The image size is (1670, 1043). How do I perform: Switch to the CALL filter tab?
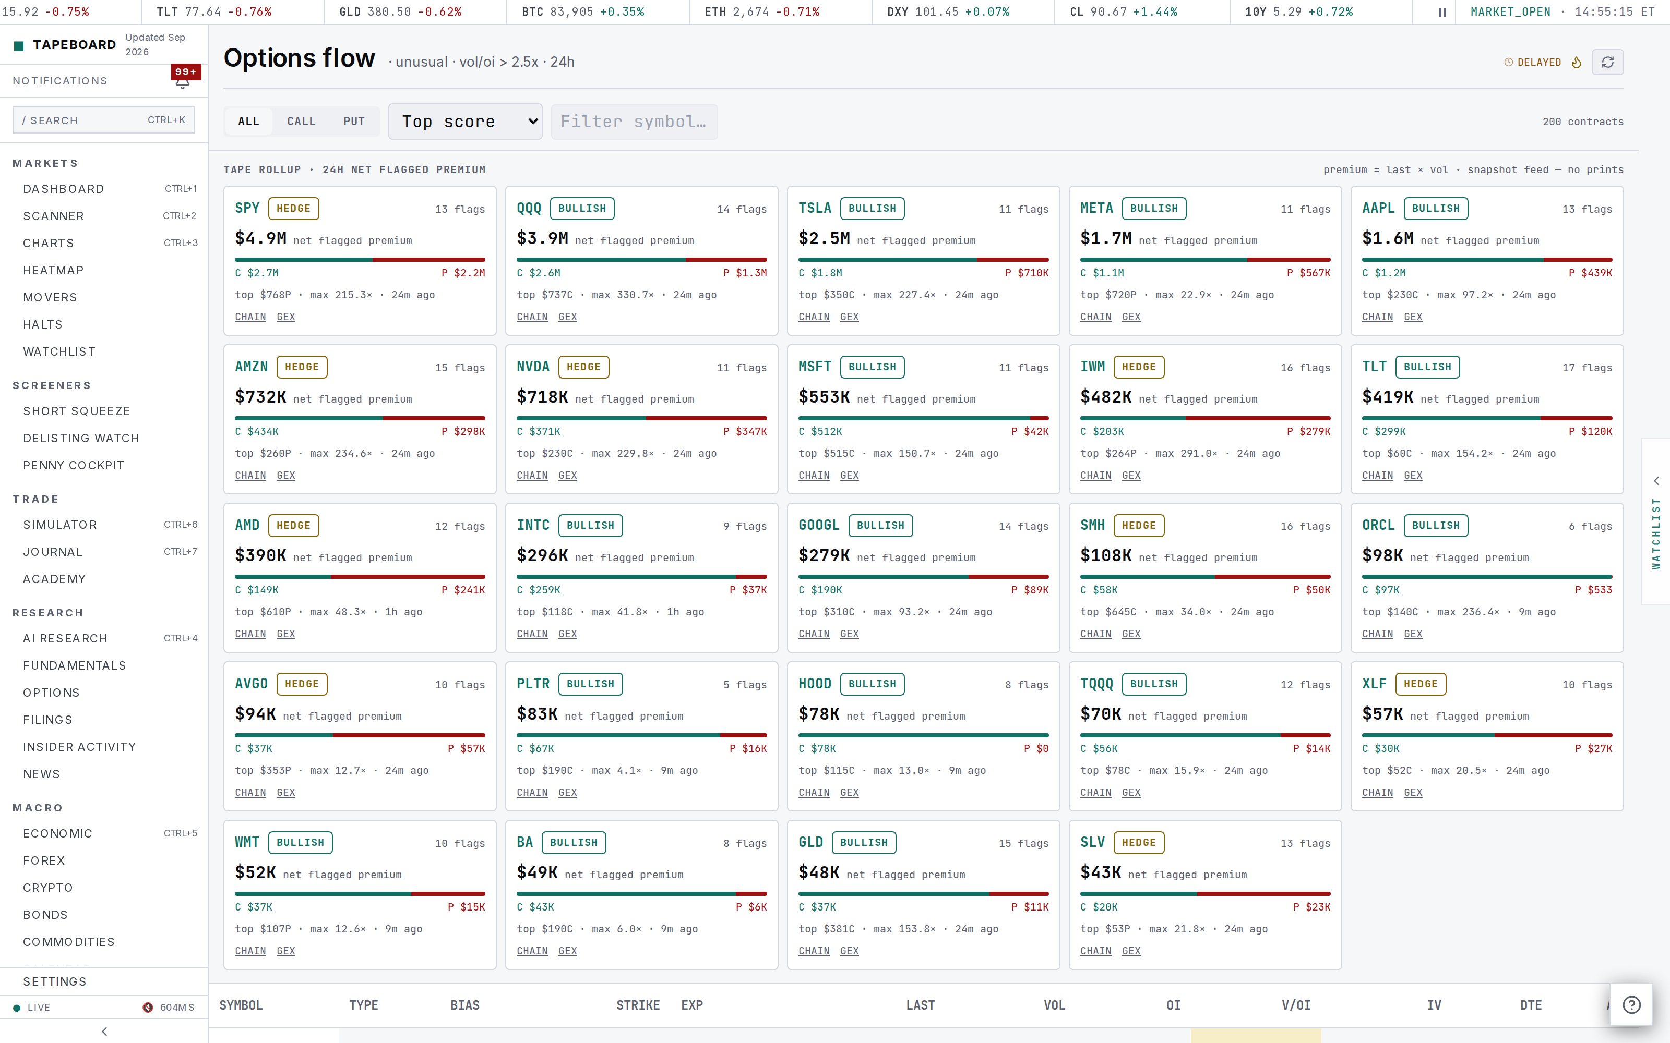coord(301,122)
